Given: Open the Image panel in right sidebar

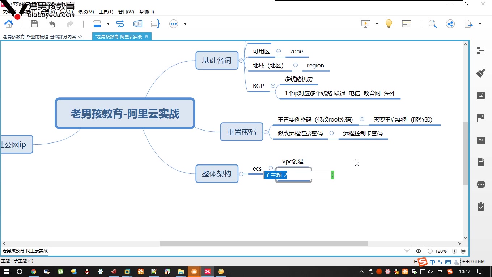Looking at the screenshot, I should coord(481,96).
